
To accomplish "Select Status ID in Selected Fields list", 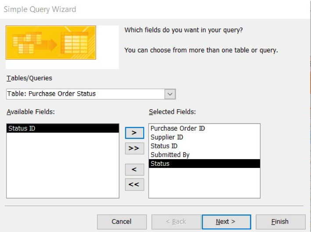I will point(204,146).
